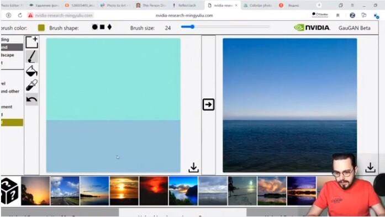Choose the circle brush shape
385x217 pixels.
[95, 27]
